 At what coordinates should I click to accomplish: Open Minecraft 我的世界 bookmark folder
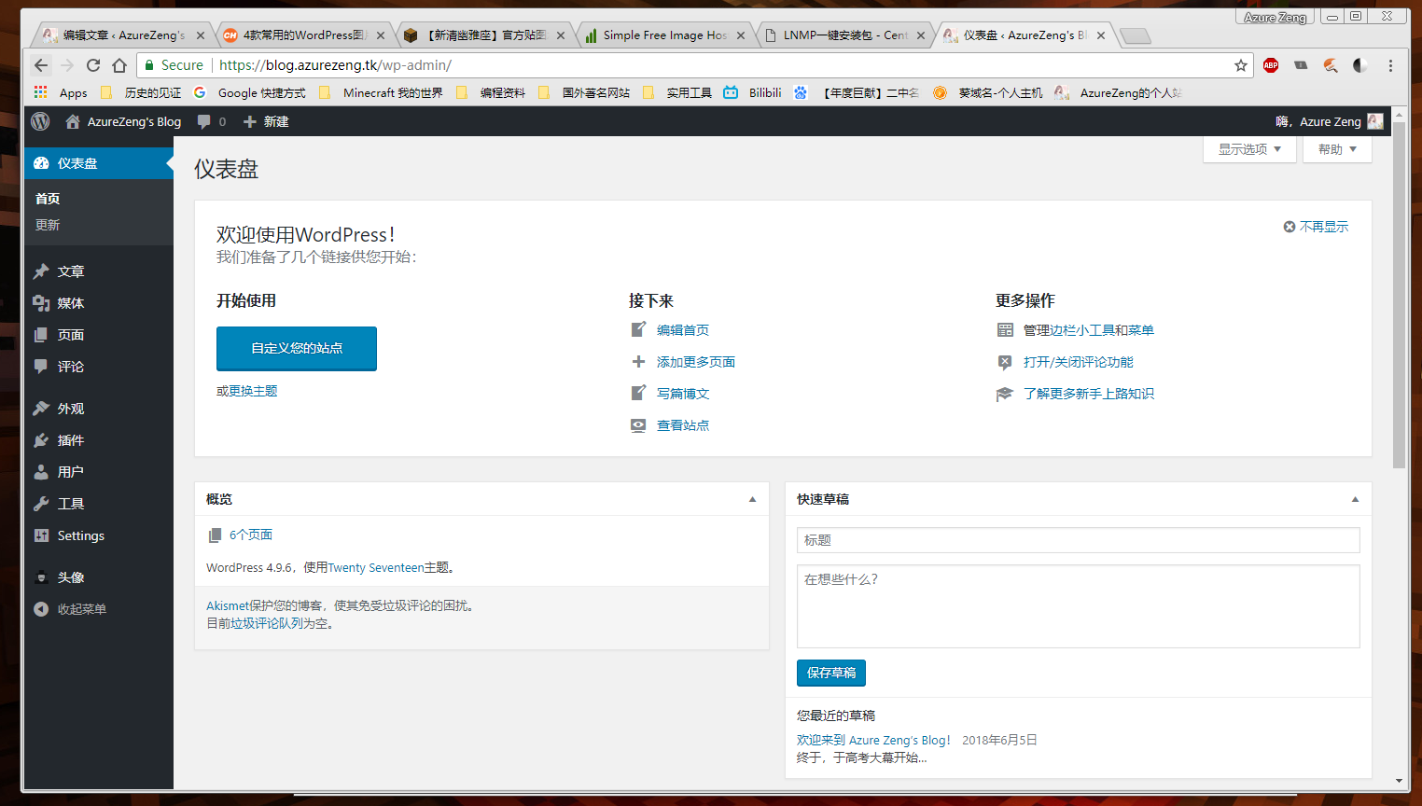(381, 92)
